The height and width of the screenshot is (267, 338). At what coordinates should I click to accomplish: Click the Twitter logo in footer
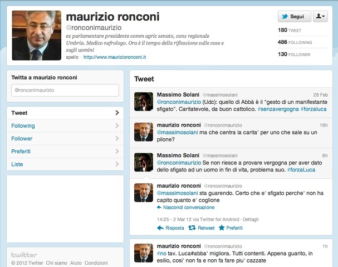[24, 255]
